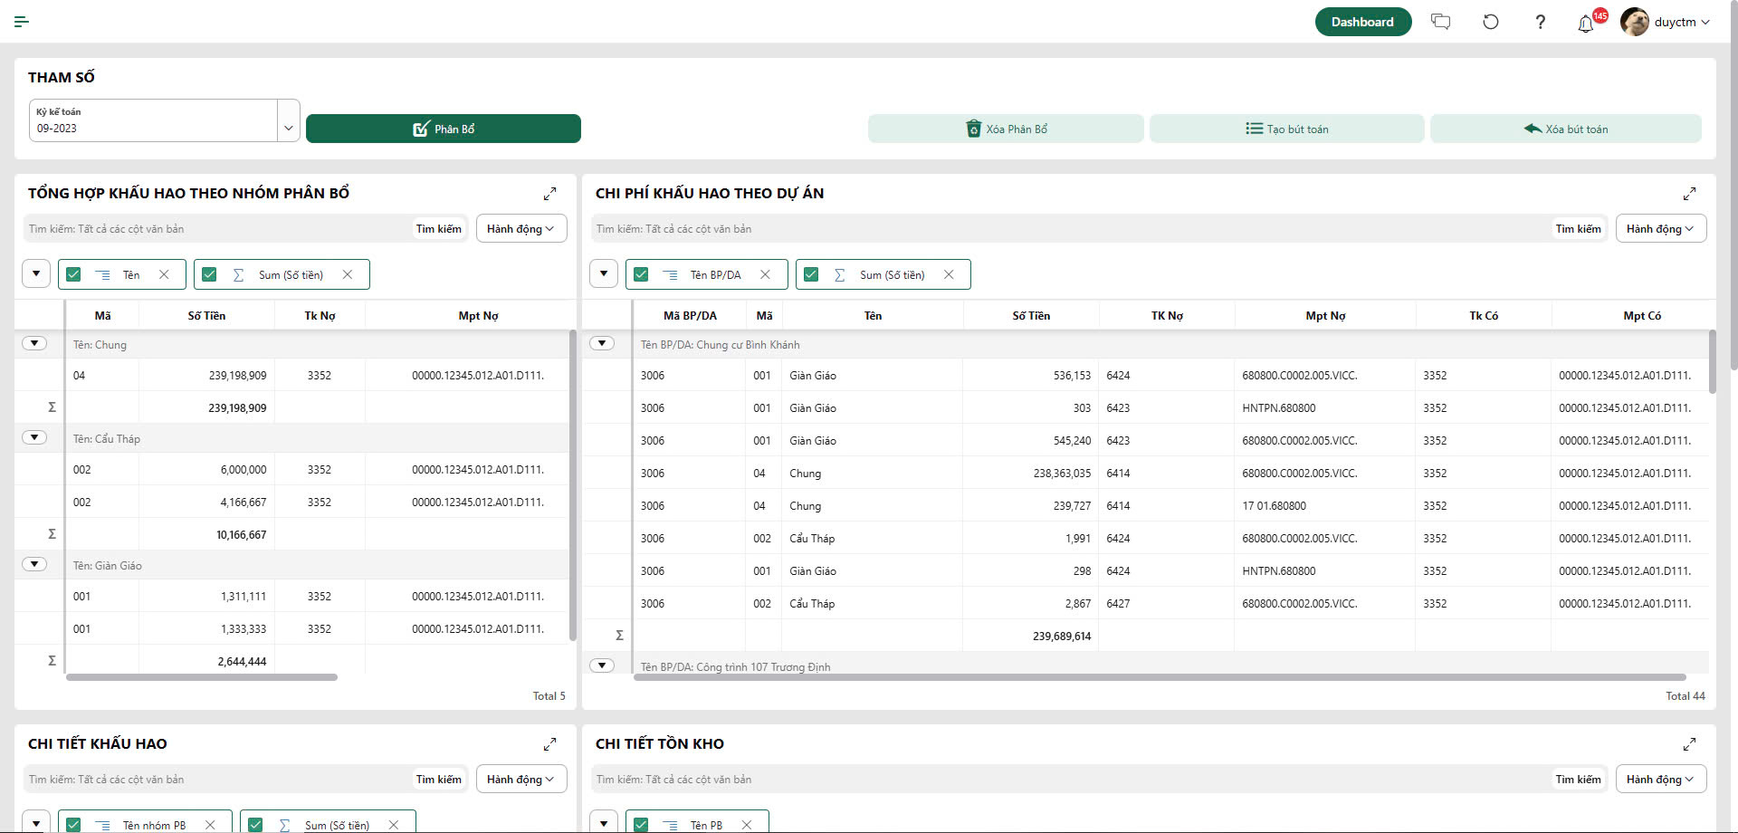Click sigma icon in project panel Sum chip
1738x833 pixels.
[x=840, y=274]
